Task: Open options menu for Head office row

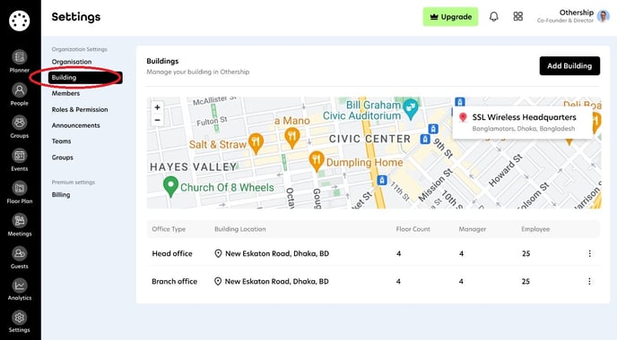Action: [589, 253]
